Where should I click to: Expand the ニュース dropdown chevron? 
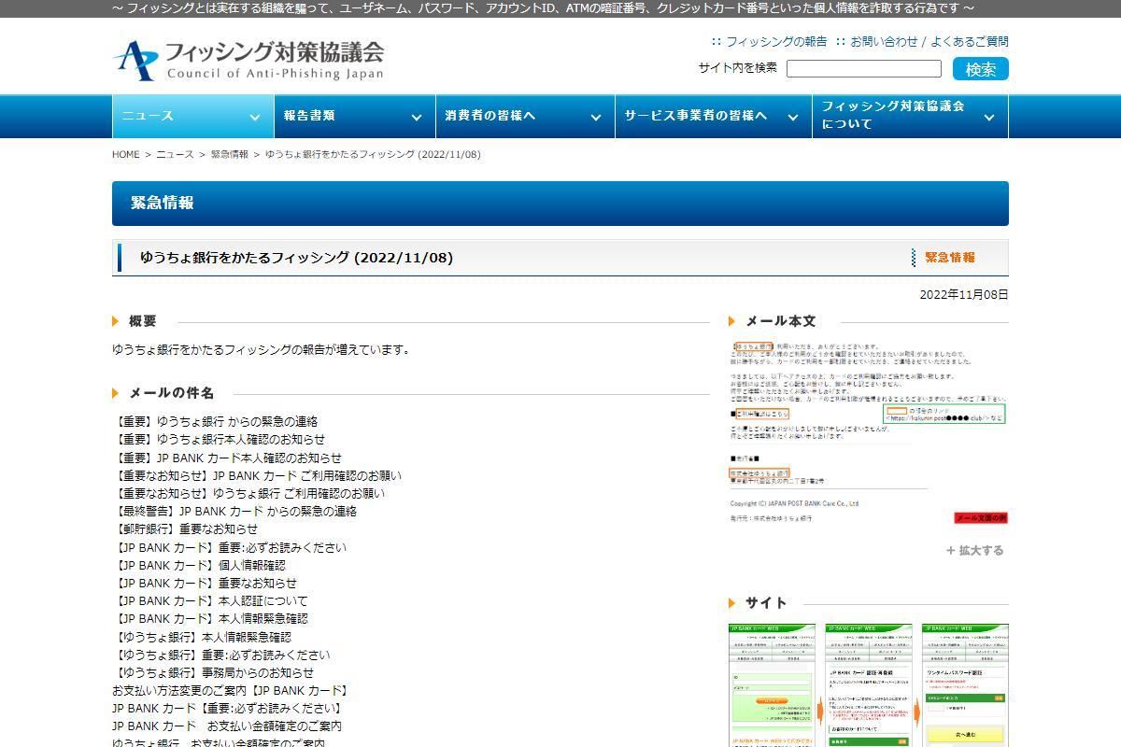tap(254, 117)
